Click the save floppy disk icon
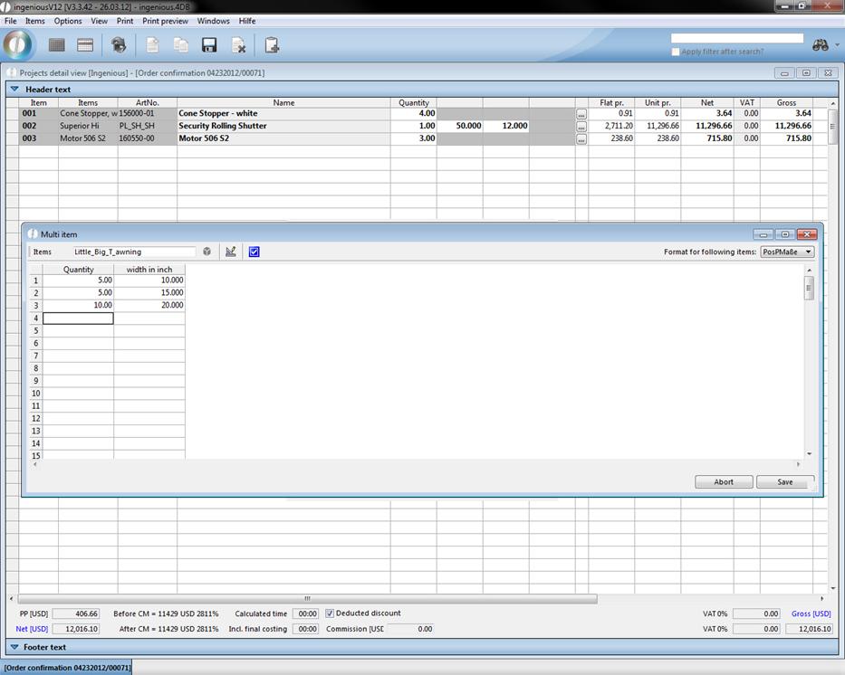The height and width of the screenshot is (675, 845). coord(209,45)
